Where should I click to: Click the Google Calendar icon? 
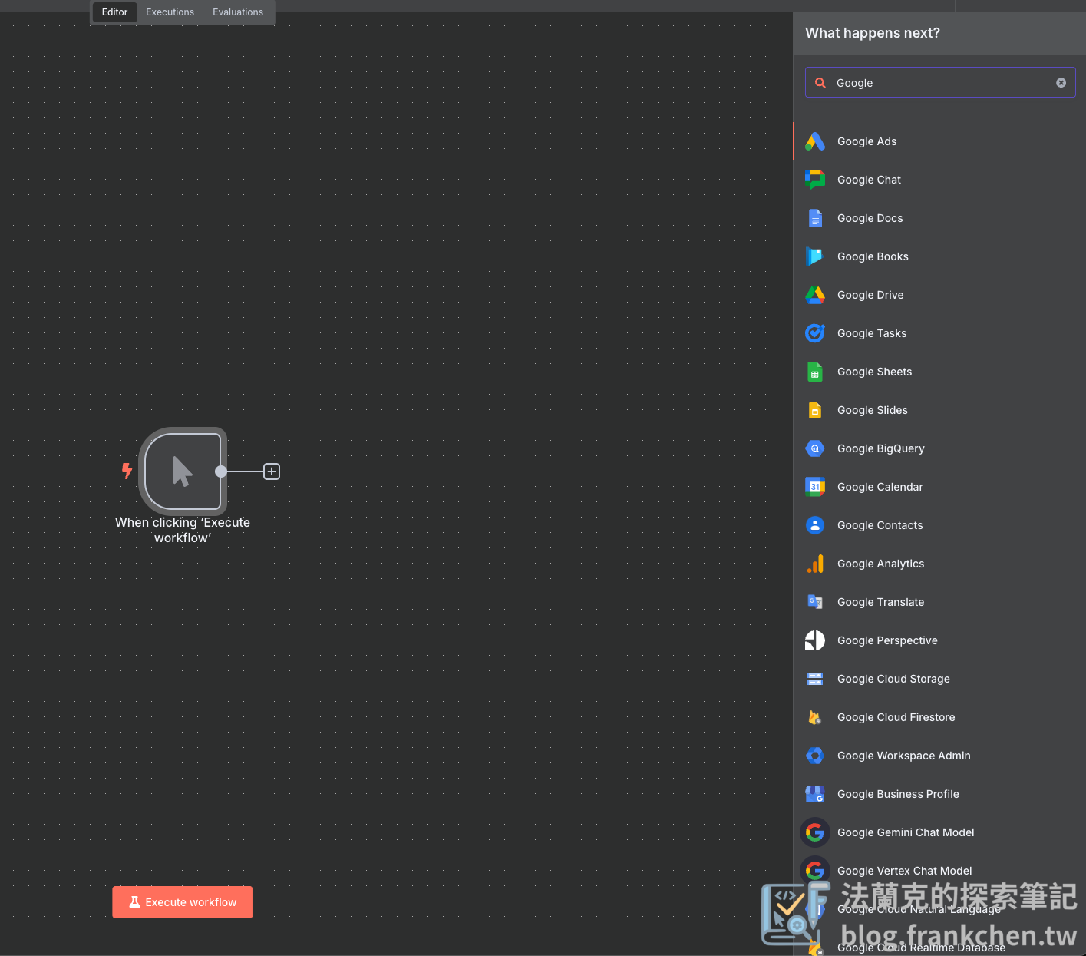point(815,487)
